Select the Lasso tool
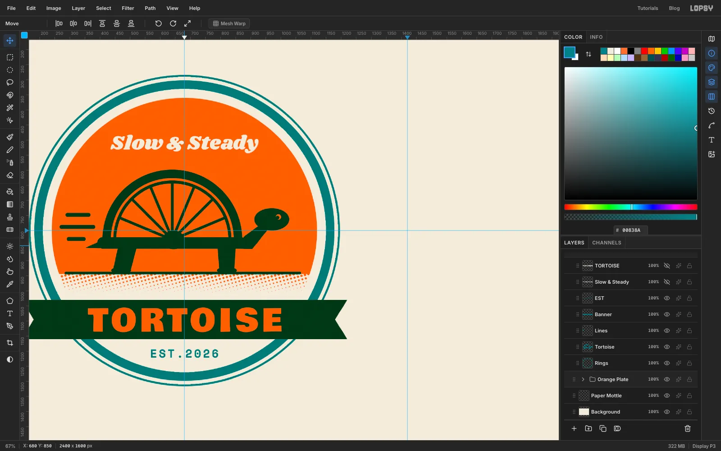 (x=10, y=83)
